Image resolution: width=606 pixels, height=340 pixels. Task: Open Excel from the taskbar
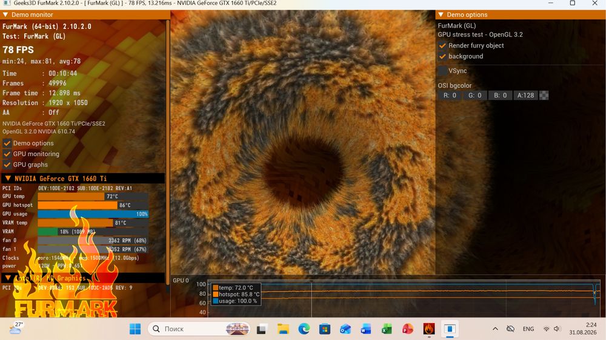tap(387, 329)
